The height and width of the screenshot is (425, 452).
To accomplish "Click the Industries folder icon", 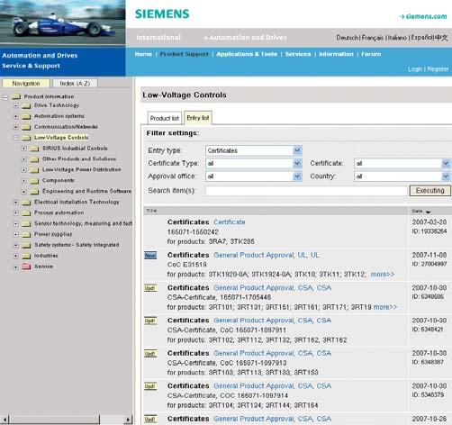I will tap(26, 256).
